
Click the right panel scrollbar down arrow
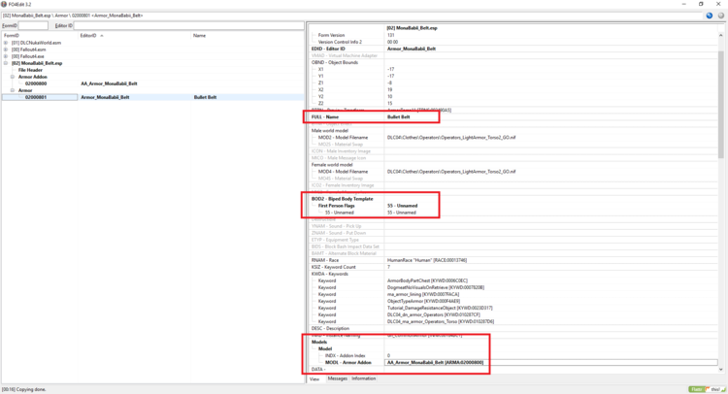(x=721, y=370)
